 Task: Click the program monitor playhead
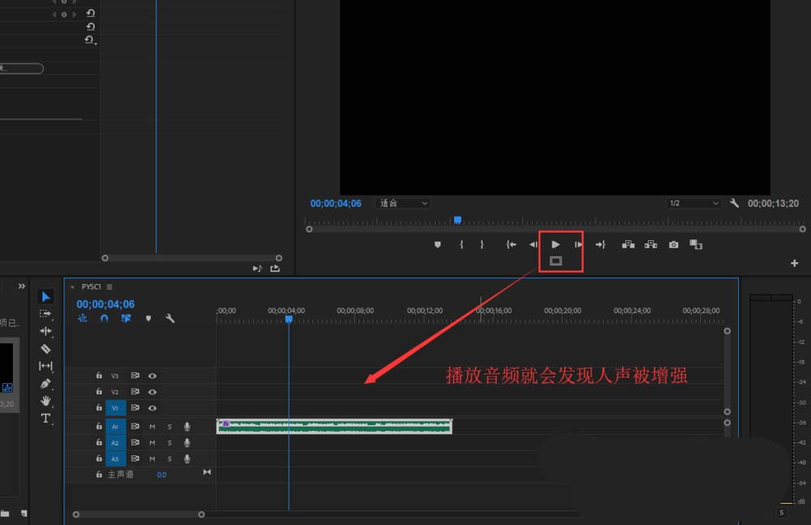[x=457, y=220]
